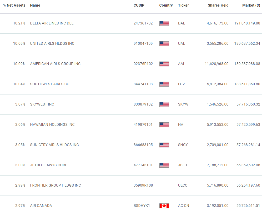Click the Ticker column header

pos(183,5)
